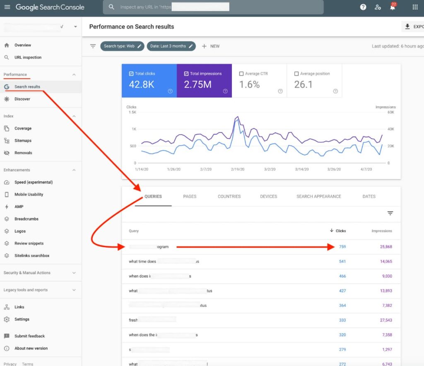Toggle the Total clicks checkbox
The image size is (424, 366).
click(131, 74)
